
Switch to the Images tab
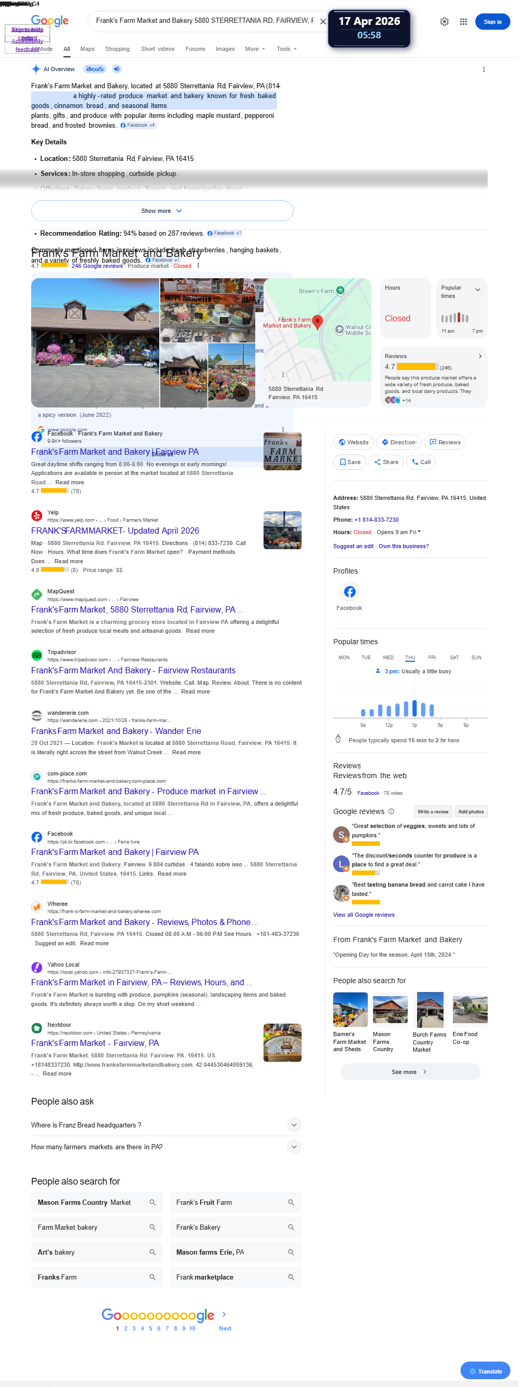[225, 49]
